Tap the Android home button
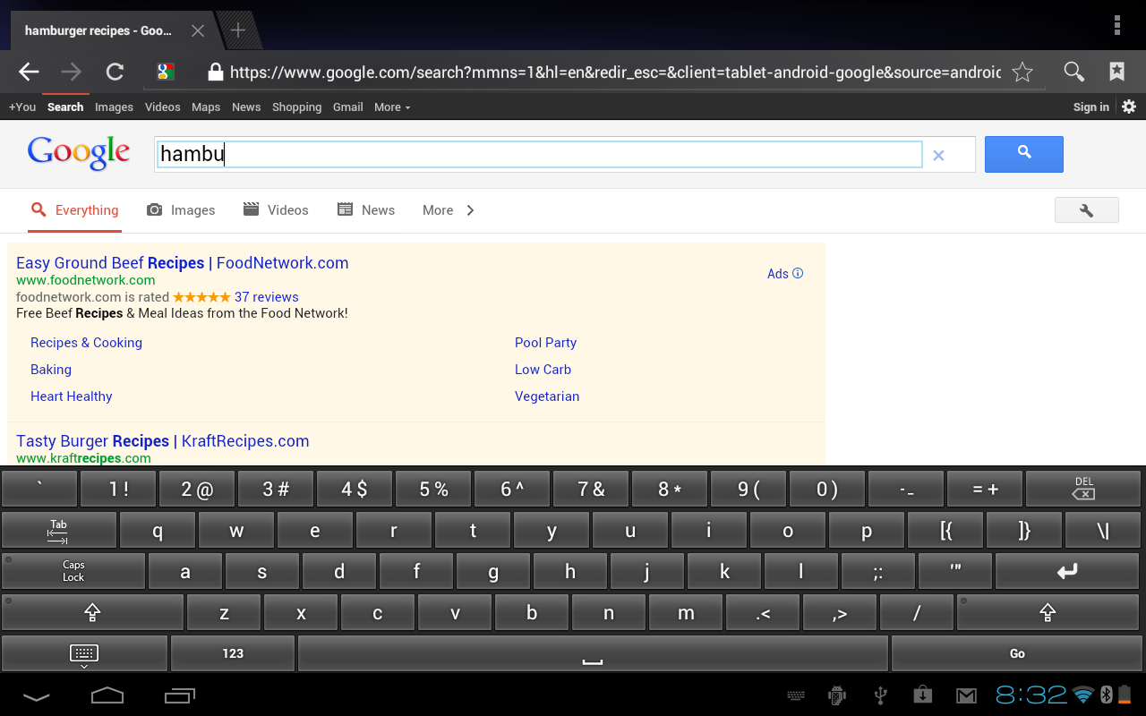The image size is (1146, 716). tap(107, 695)
